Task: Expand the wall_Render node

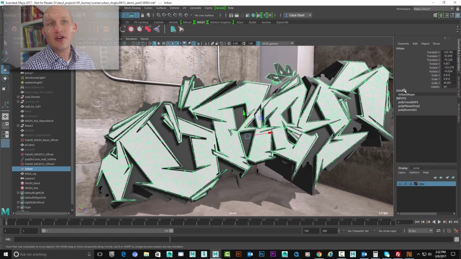Action: 18,97
